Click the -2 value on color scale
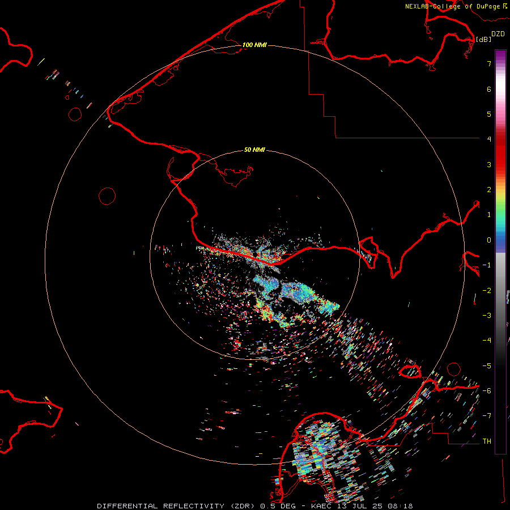 click(487, 291)
